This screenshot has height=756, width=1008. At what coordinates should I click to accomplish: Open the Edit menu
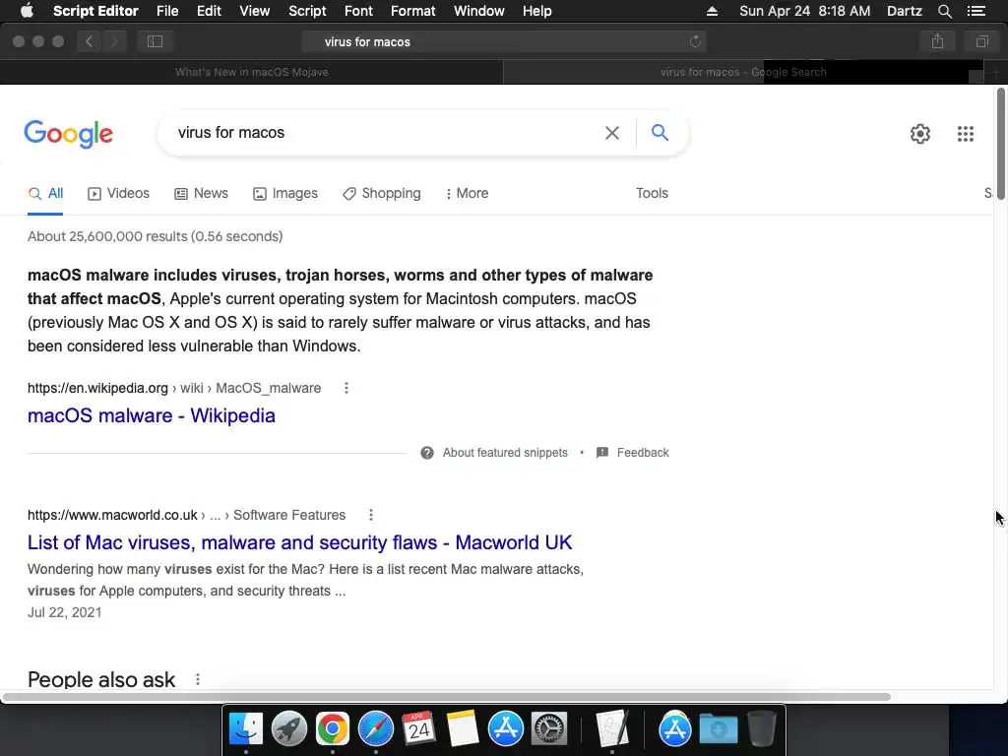(x=209, y=11)
